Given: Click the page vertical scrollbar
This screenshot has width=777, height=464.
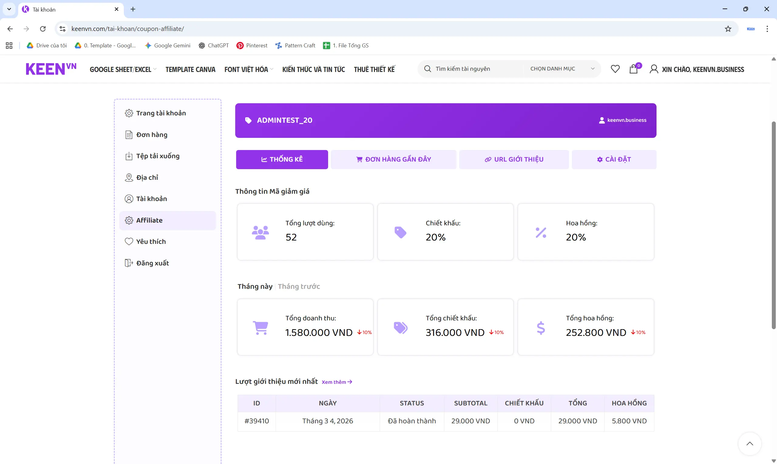Looking at the screenshot, I should tap(773, 225).
